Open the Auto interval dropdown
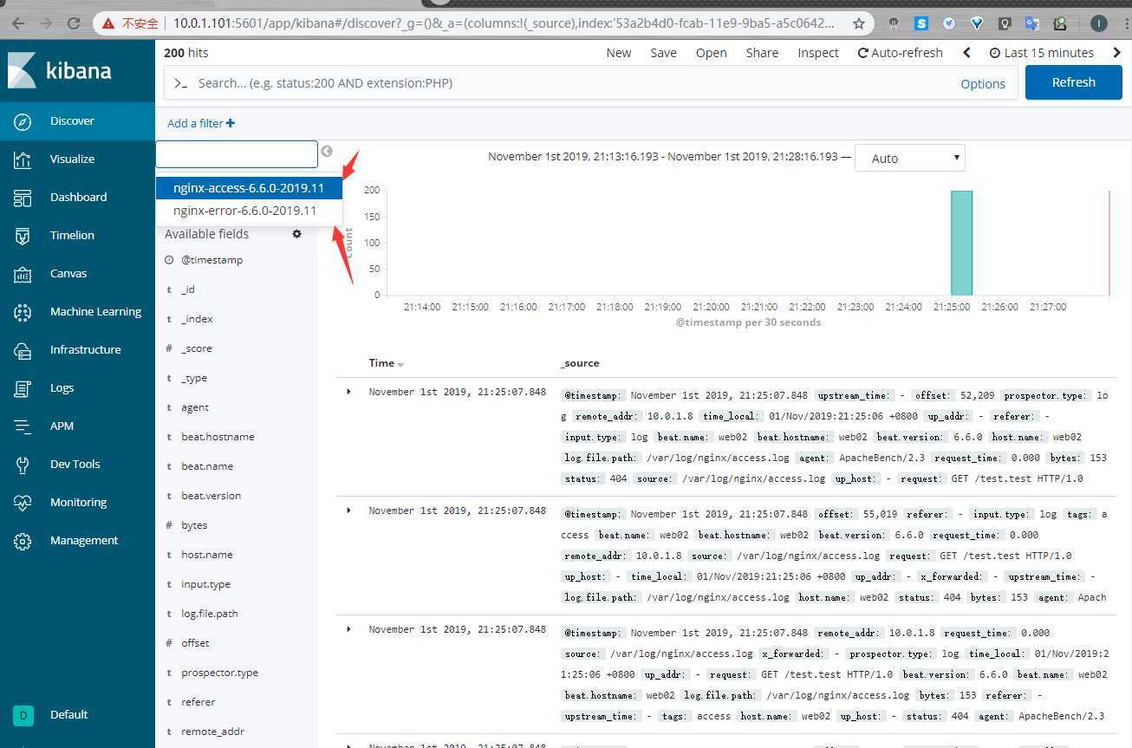This screenshot has height=748, width=1132. 909,159
